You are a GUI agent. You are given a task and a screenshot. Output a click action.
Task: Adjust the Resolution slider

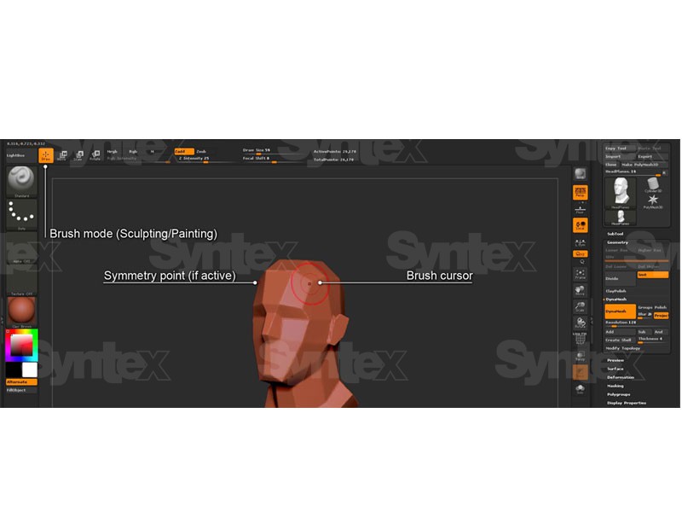[637, 323]
